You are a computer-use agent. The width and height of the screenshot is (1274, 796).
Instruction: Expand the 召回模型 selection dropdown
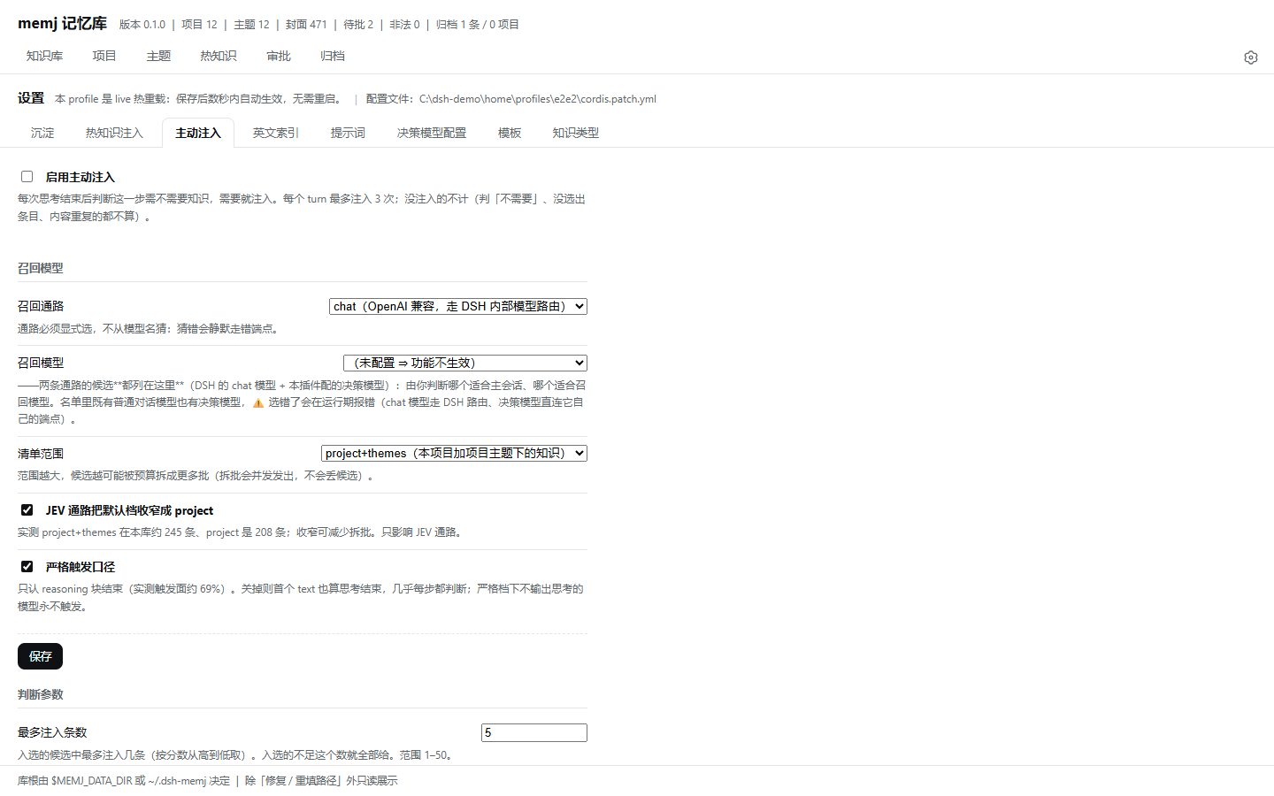(465, 363)
